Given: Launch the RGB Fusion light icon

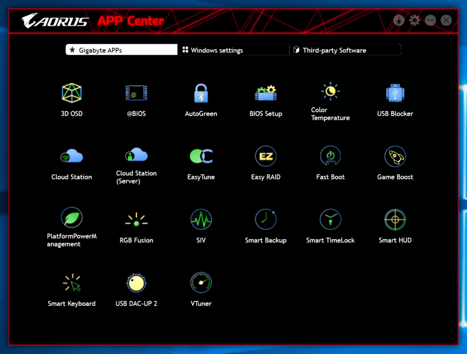Looking at the screenshot, I should pos(136,220).
